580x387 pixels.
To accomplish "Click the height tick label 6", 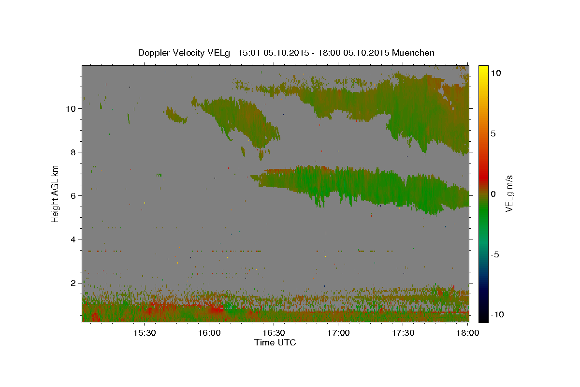I will click(74, 195).
